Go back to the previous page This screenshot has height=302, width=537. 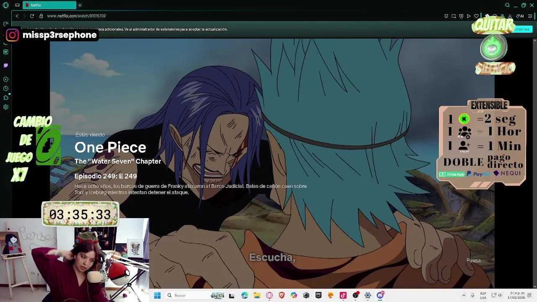[17, 16]
